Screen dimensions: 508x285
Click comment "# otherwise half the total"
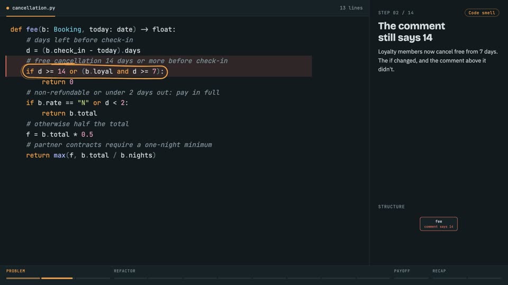(x=77, y=123)
